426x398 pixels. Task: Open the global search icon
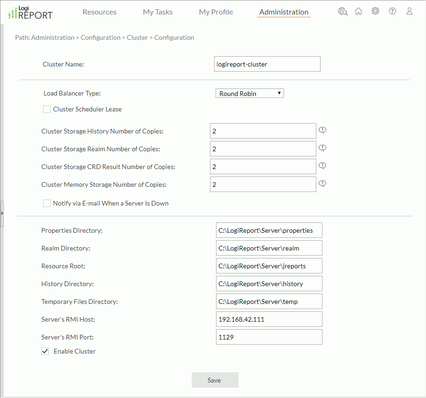343,11
